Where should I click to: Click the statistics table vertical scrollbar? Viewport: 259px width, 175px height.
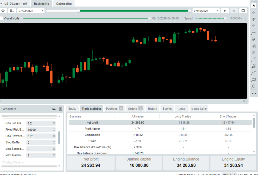point(254,123)
